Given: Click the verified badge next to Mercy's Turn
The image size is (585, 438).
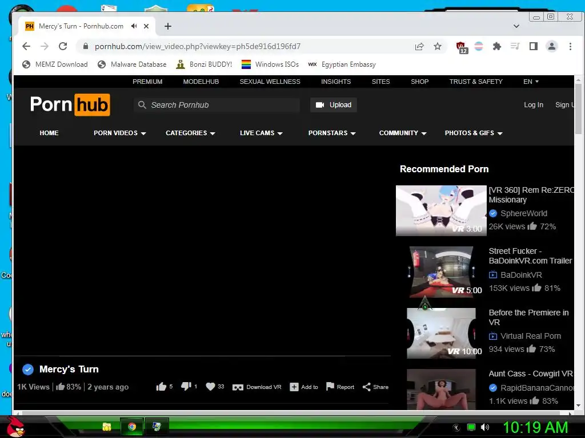Looking at the screenshot, I should click(x=28, y=369).
